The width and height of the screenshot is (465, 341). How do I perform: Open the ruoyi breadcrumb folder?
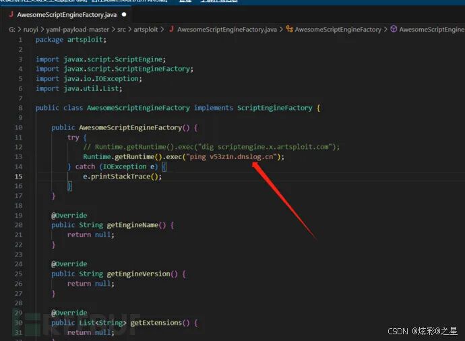coord(30,30)
